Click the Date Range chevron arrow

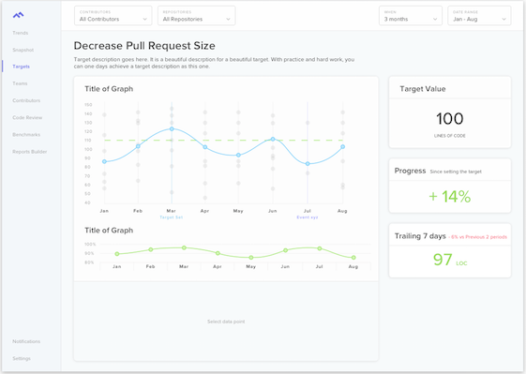pos(503,20)
